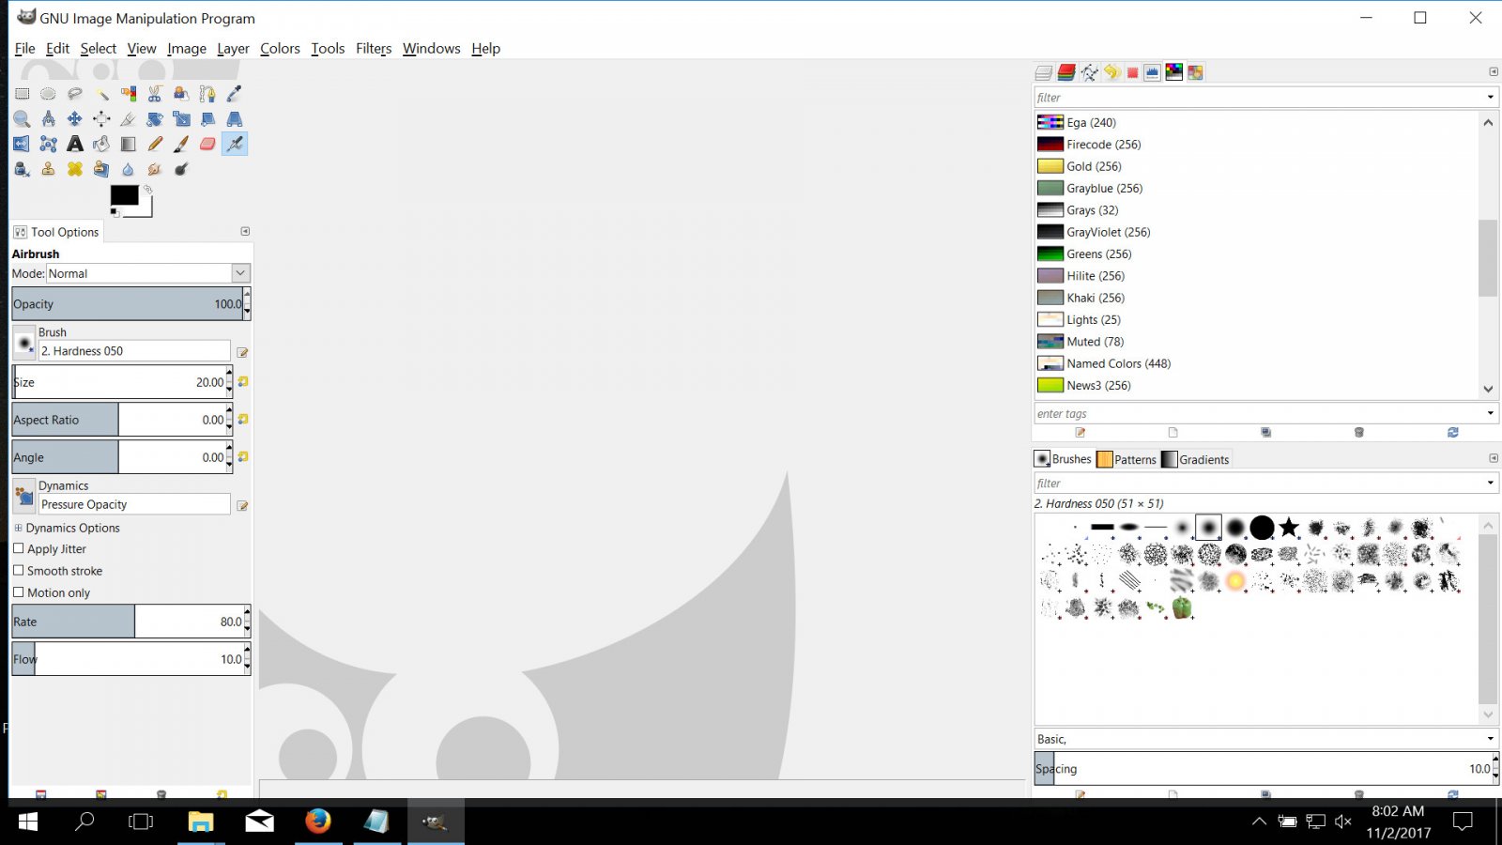Open the brush editor for Hardness 050
This screenshot has height=845, width=1502.
coord(242,352)
